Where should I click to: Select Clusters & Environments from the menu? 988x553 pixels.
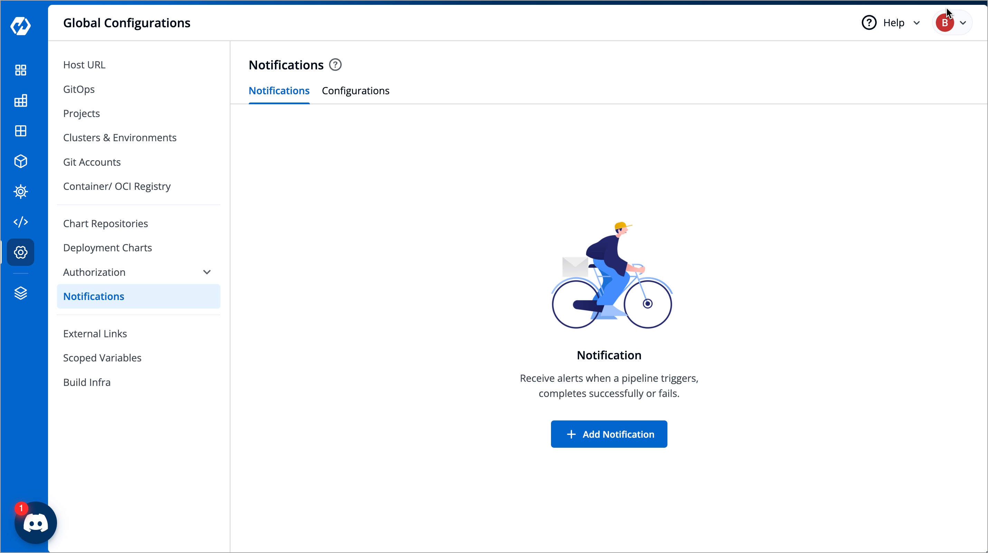(x=120, y=138)
